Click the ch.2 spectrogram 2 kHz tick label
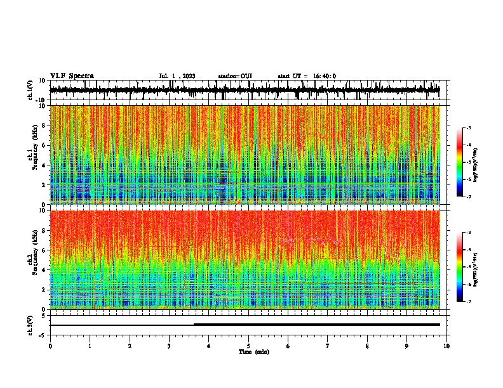Viewport: 503px width, 388px height. 44,290
